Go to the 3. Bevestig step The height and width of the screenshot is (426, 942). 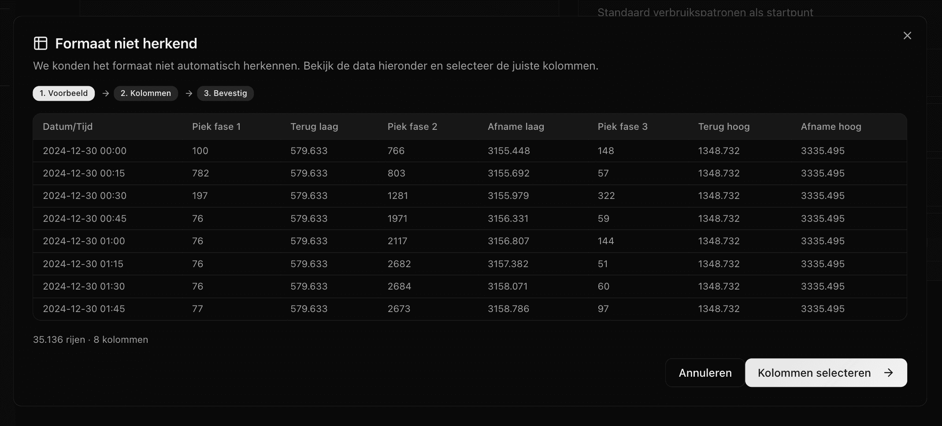(225, 93)
